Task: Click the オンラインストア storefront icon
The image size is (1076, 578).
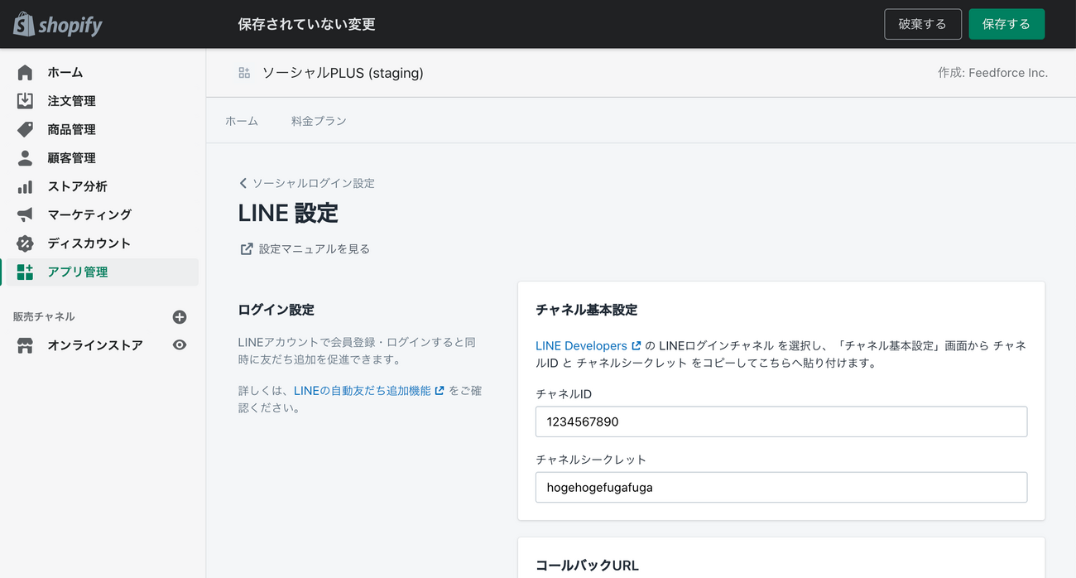Action: click(x=25, y=345)
